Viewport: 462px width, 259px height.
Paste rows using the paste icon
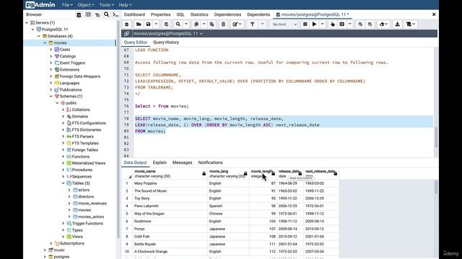point(212,24)
